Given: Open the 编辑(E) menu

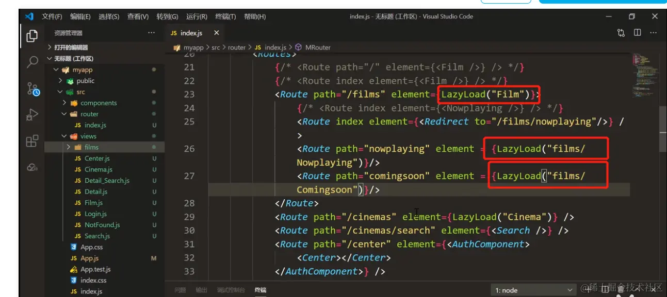Looking at the screenshot, I should click(x=80, y=16).
